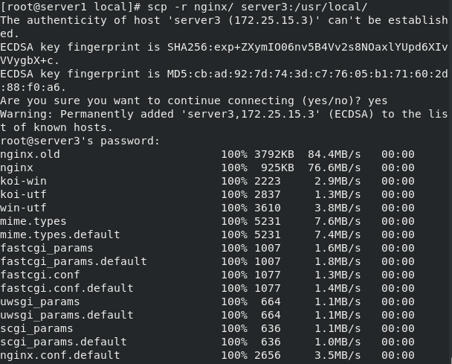Select the scgi_params.default file name
This screenshot has height=364, width=452.
pyautogui.click(x=63, y=342)
